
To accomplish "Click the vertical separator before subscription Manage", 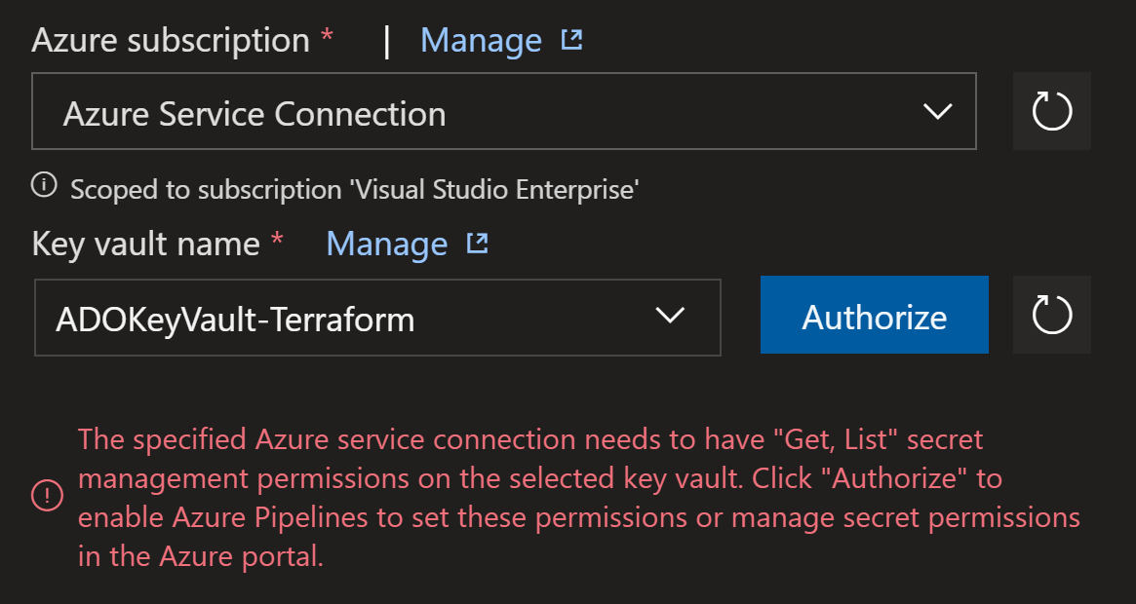I will tap(387, 41).
